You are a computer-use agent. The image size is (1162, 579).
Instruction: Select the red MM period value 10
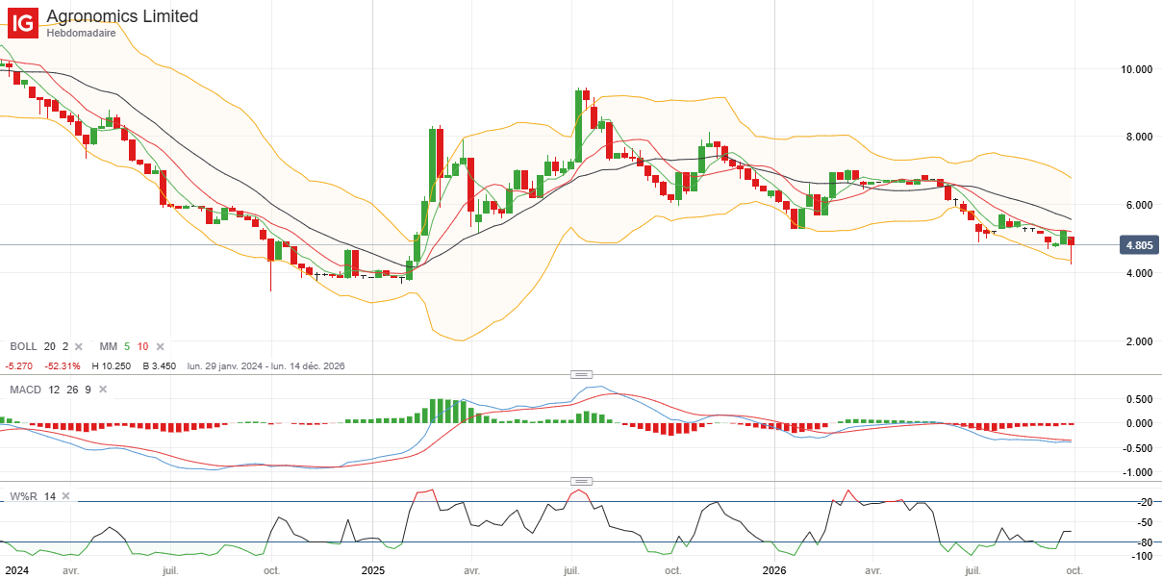click(142, 346)
